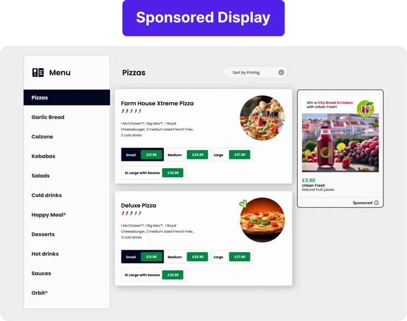Viewport: 407px width, 321px height.
Task: Click the Deluxe Pizza chili rating
Action: click(131, 213)
